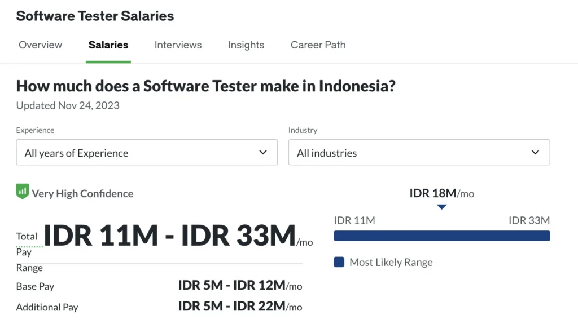Click the IDR 18M median marker triangle
Image resolution: width=578 pixels, height=324 pixels.
(x=441, y=207)
